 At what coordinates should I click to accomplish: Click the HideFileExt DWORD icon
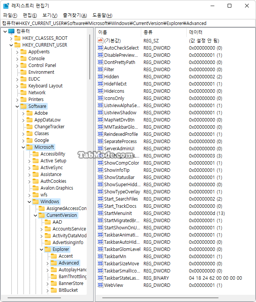(x=100, y=84)
